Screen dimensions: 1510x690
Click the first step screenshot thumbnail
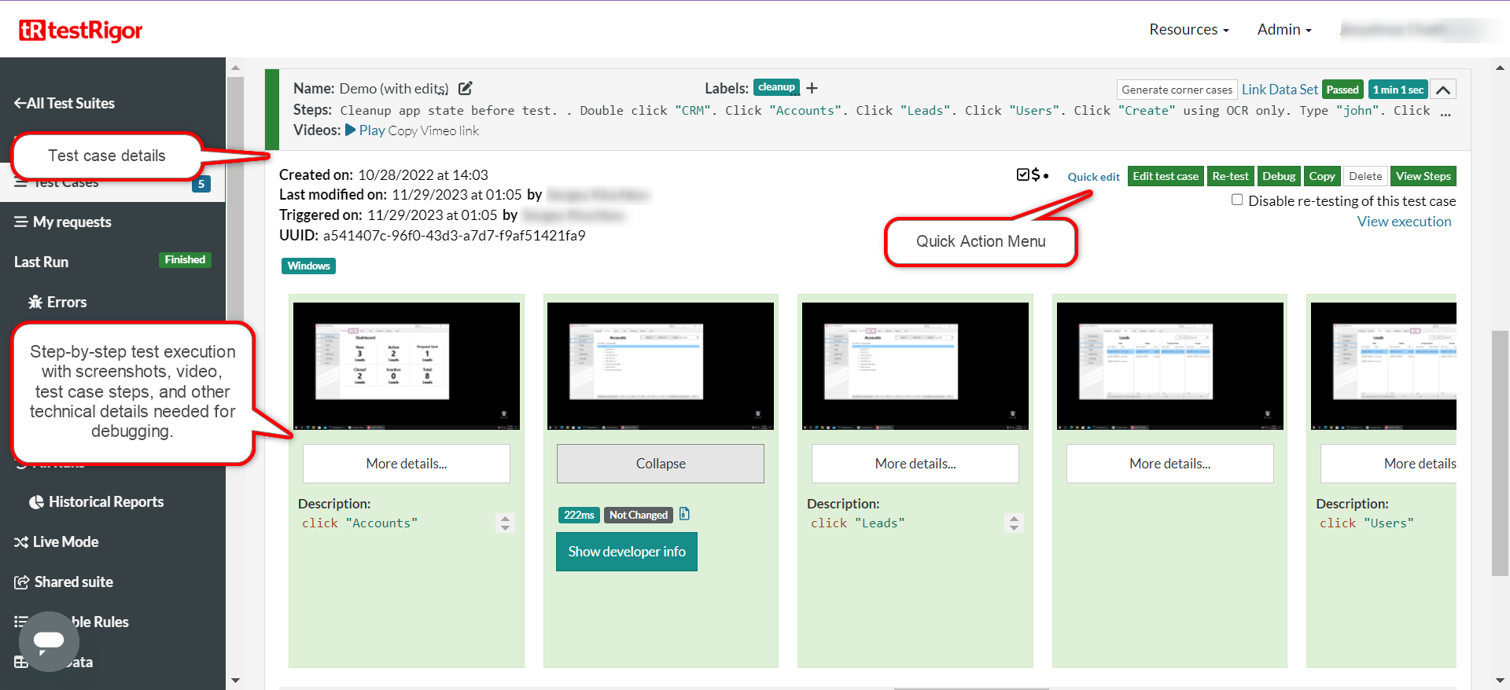pos(406,365)
